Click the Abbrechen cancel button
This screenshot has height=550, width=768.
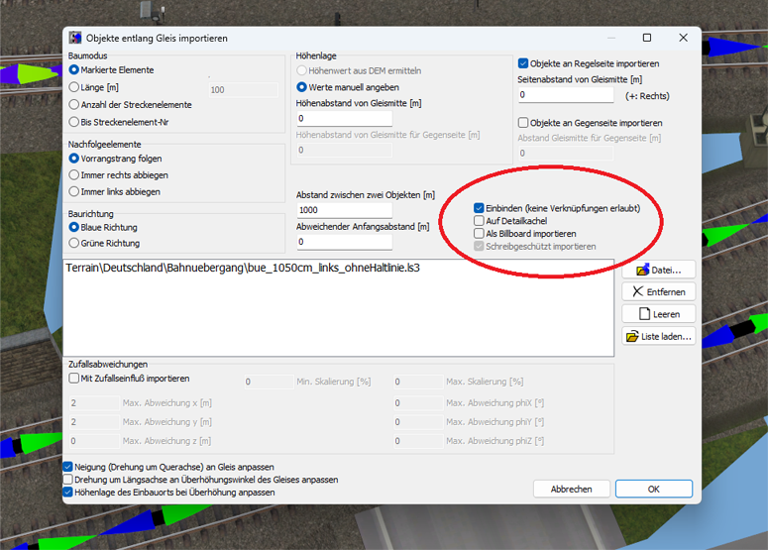coord(571,489)
